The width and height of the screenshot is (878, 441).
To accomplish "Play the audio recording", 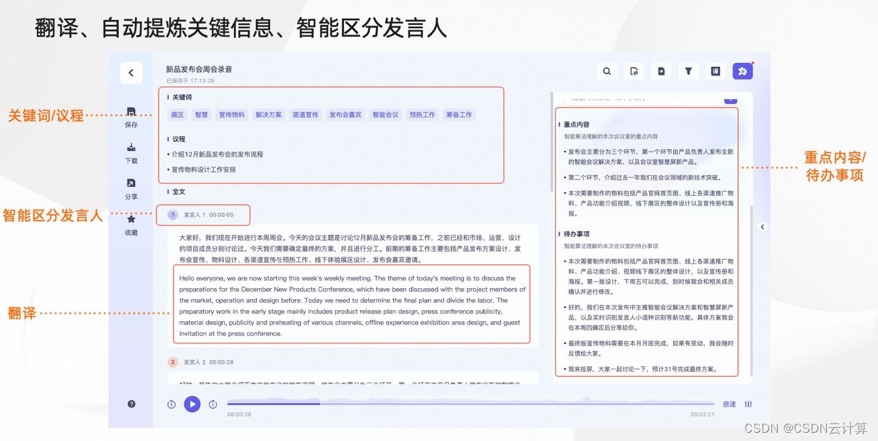I will point(192,404).
